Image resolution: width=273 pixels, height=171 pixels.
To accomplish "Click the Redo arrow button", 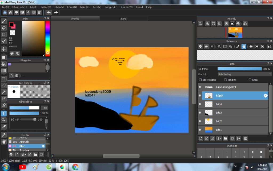I will (56, 13).
